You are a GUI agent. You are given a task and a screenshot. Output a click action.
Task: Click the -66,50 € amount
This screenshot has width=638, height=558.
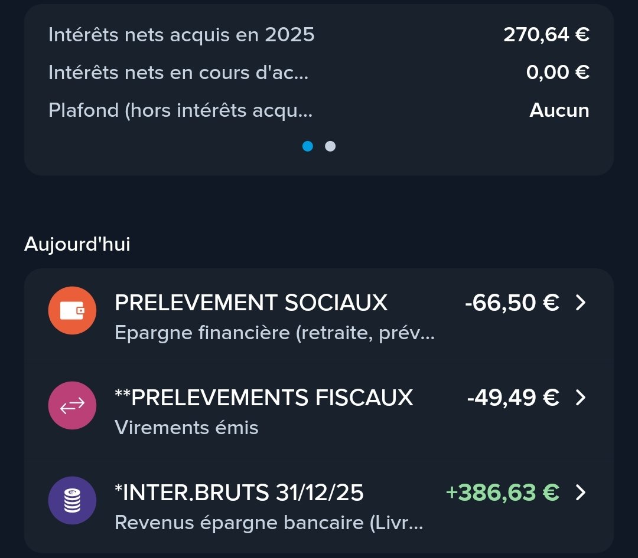point(512,303)
